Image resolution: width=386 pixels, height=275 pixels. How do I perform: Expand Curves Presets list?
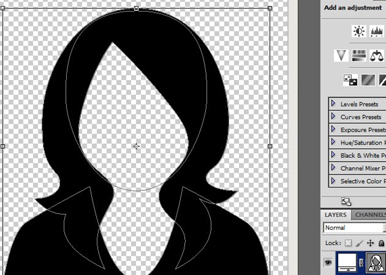(x=333, y=116)
